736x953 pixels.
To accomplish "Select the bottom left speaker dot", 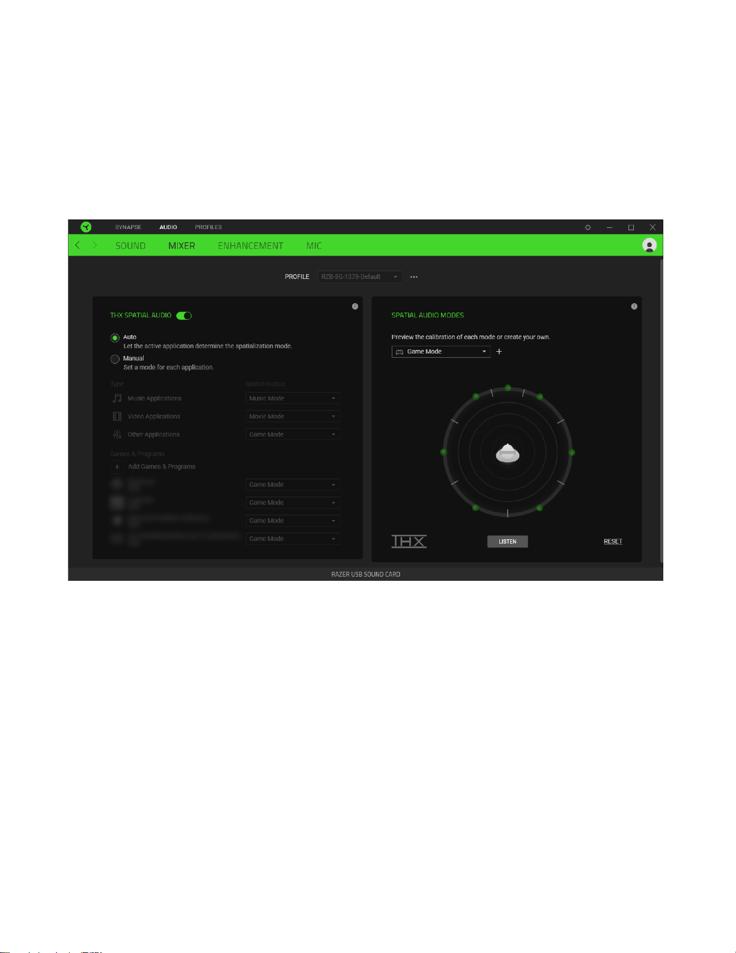I will pos(475,507).
